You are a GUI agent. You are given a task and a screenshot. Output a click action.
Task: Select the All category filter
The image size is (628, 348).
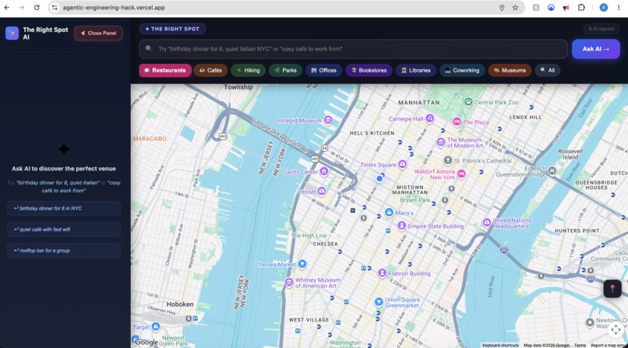[x=548, y=70]
